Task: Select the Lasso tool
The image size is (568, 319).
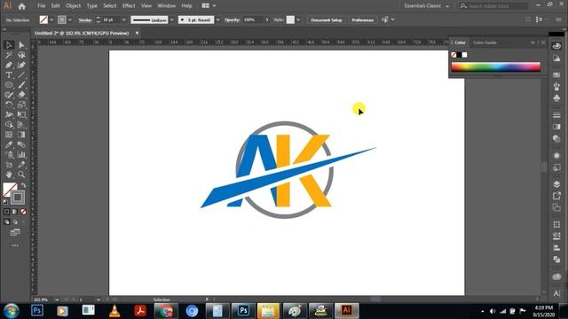Action: 21,55
